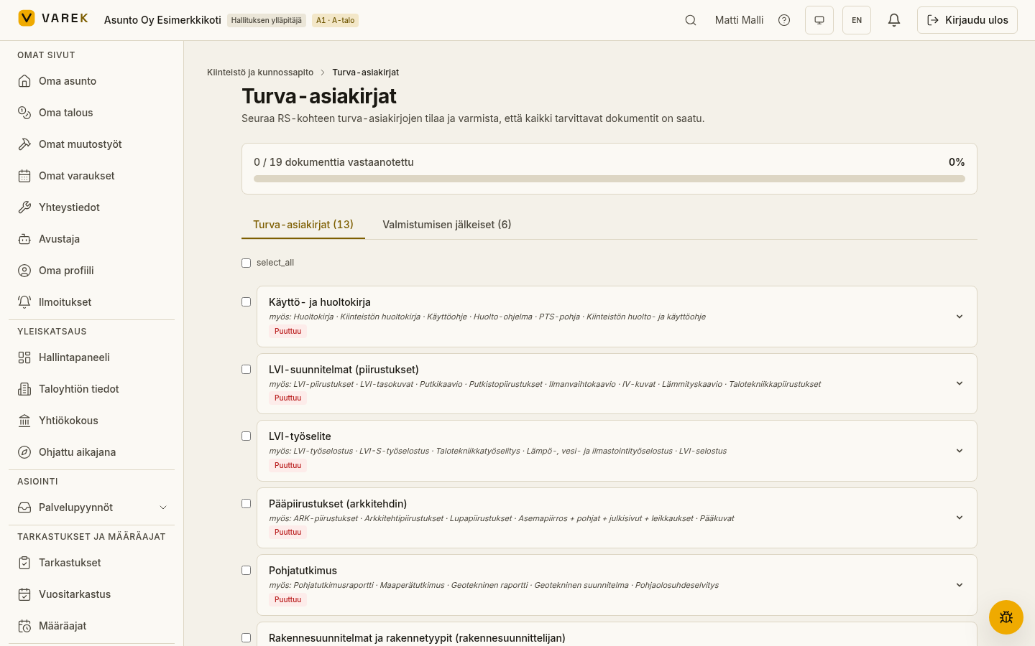Click the Yhtiökokous landmark icon
The image size is (1035, 646).
click(x=24, y=421)
